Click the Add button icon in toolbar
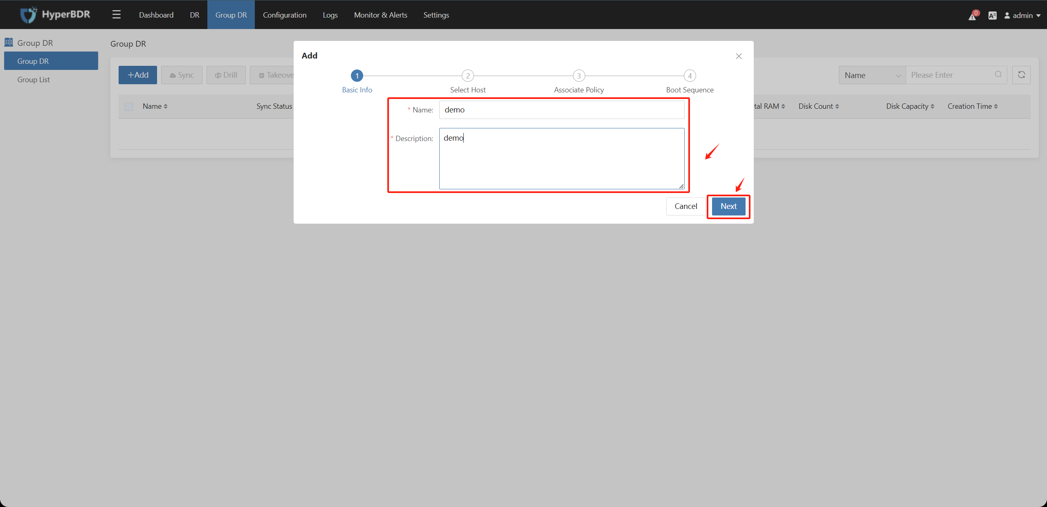1047x507 pixels. [x=138, y=75]
